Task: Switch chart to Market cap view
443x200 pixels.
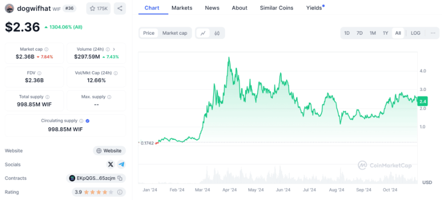Action: click(x=175, y=33)
